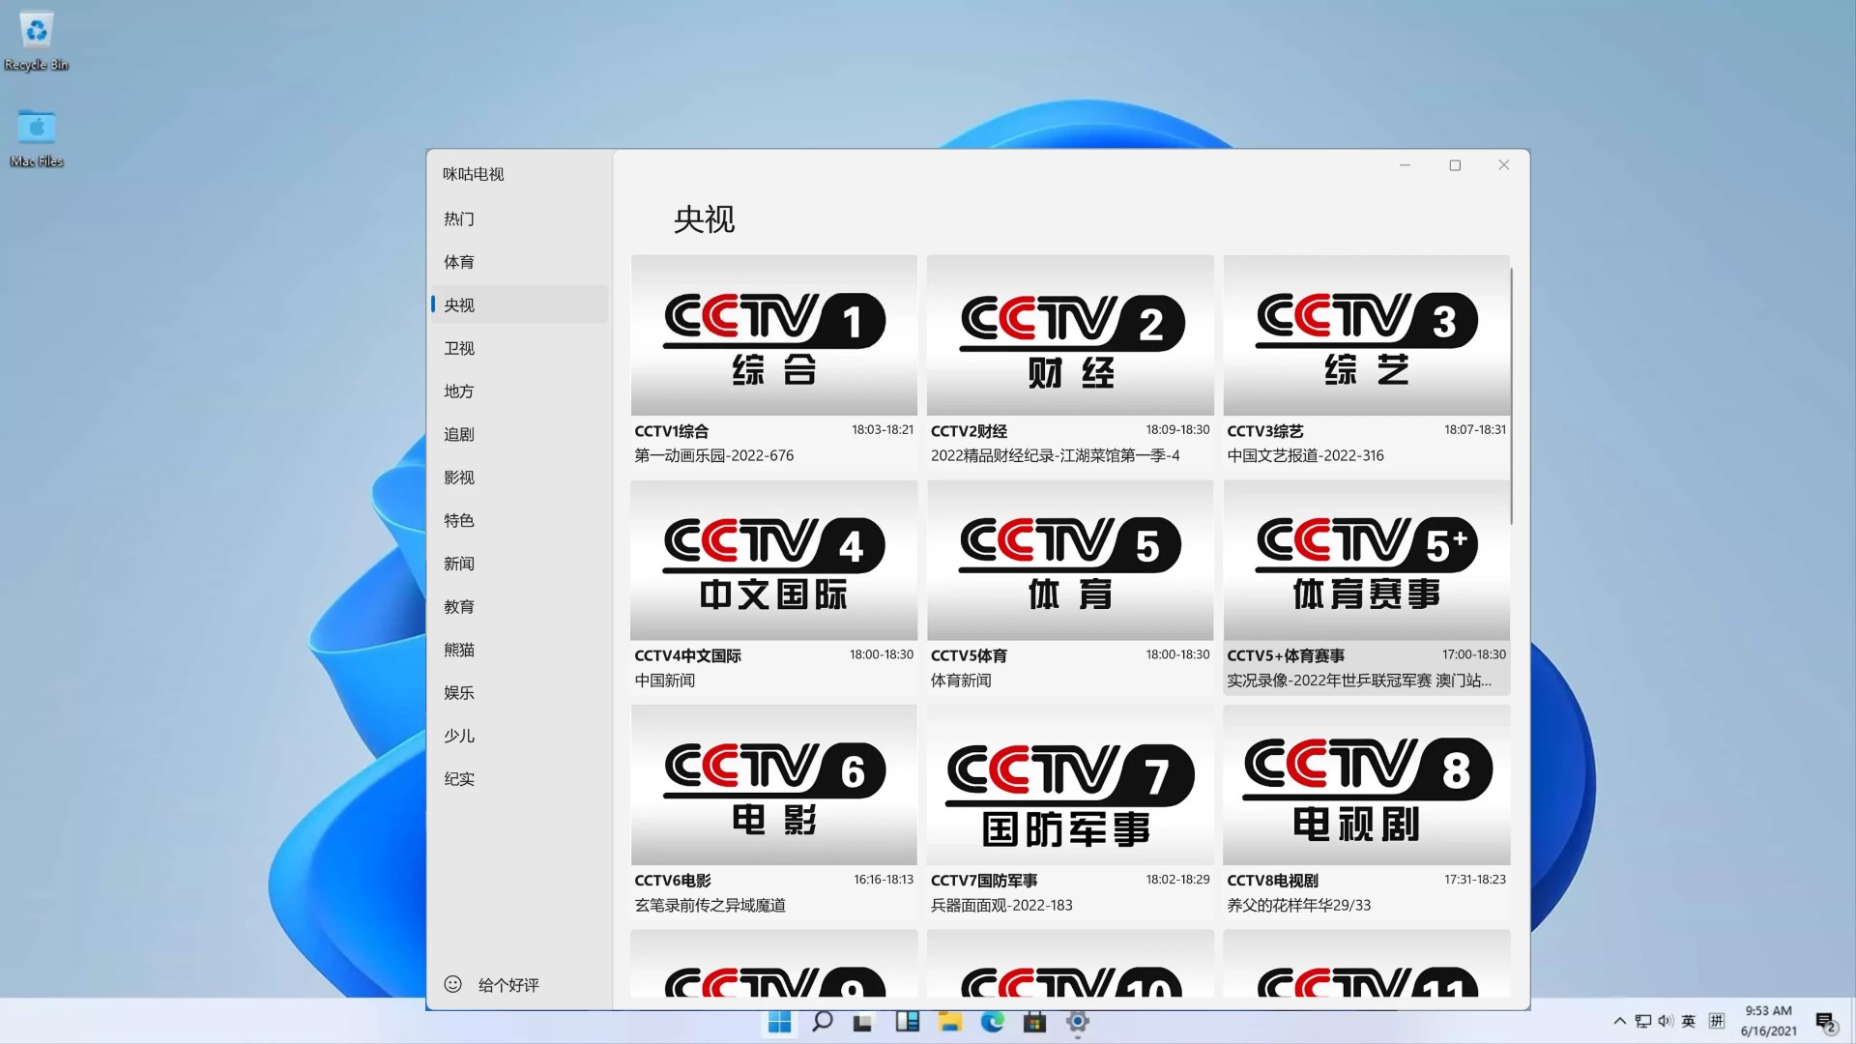Open the 纪实 channel list
Viewport: 1856px width, 1044px height.
point(519,778)
